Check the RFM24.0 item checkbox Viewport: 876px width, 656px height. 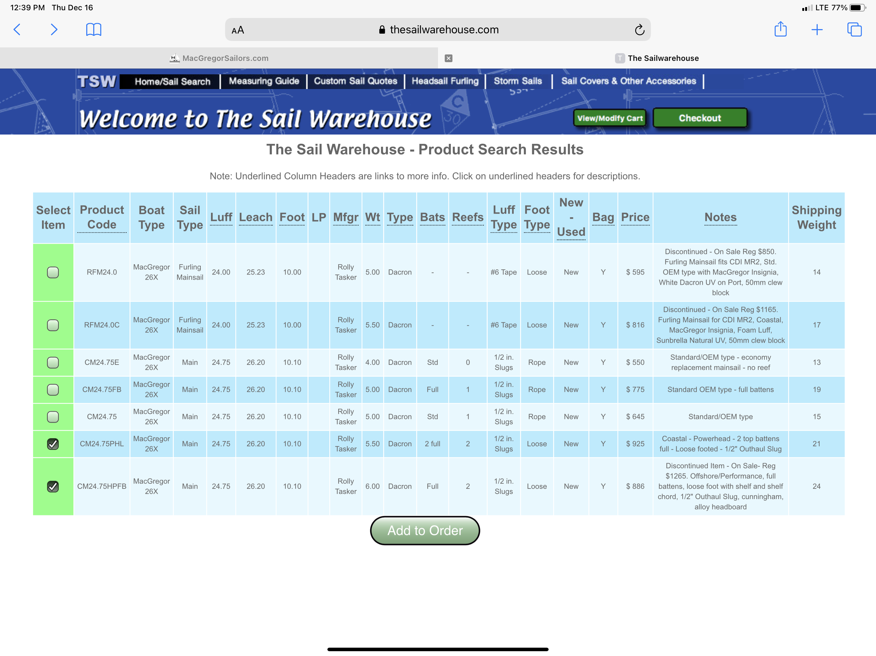tap(53, 272)
